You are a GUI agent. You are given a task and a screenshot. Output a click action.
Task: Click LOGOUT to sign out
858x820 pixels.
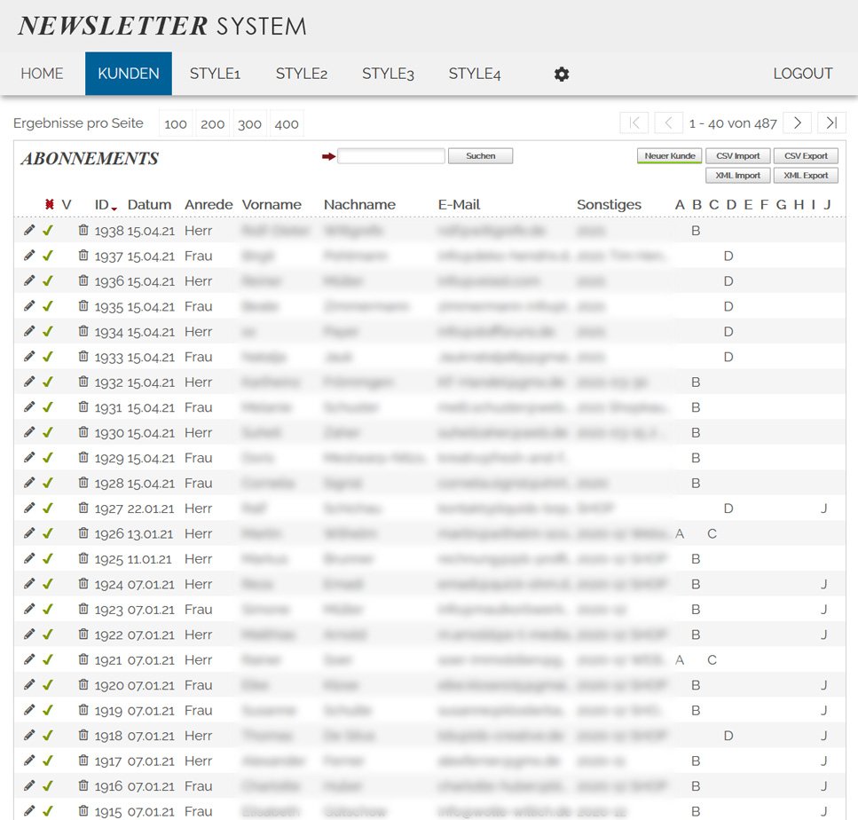pyautogui.click(x=802, y=74)
